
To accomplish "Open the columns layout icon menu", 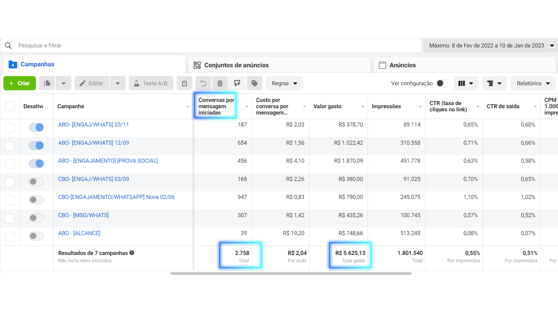I will coord(466,83).
